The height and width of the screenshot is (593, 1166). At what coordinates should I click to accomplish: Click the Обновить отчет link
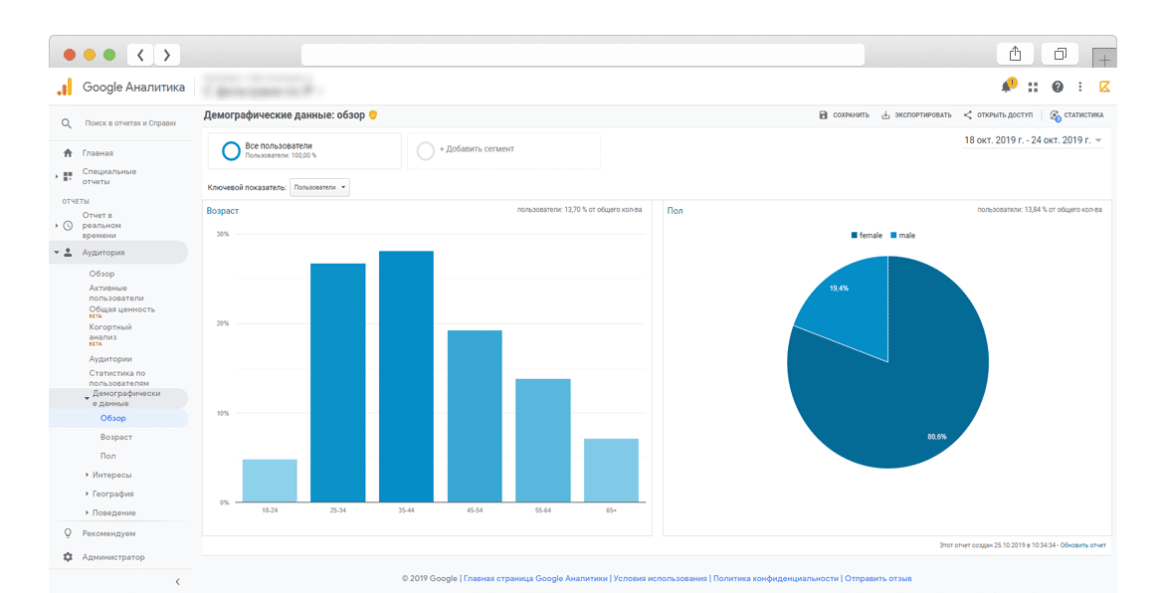pyautogui.click(x=1082, y=545)
